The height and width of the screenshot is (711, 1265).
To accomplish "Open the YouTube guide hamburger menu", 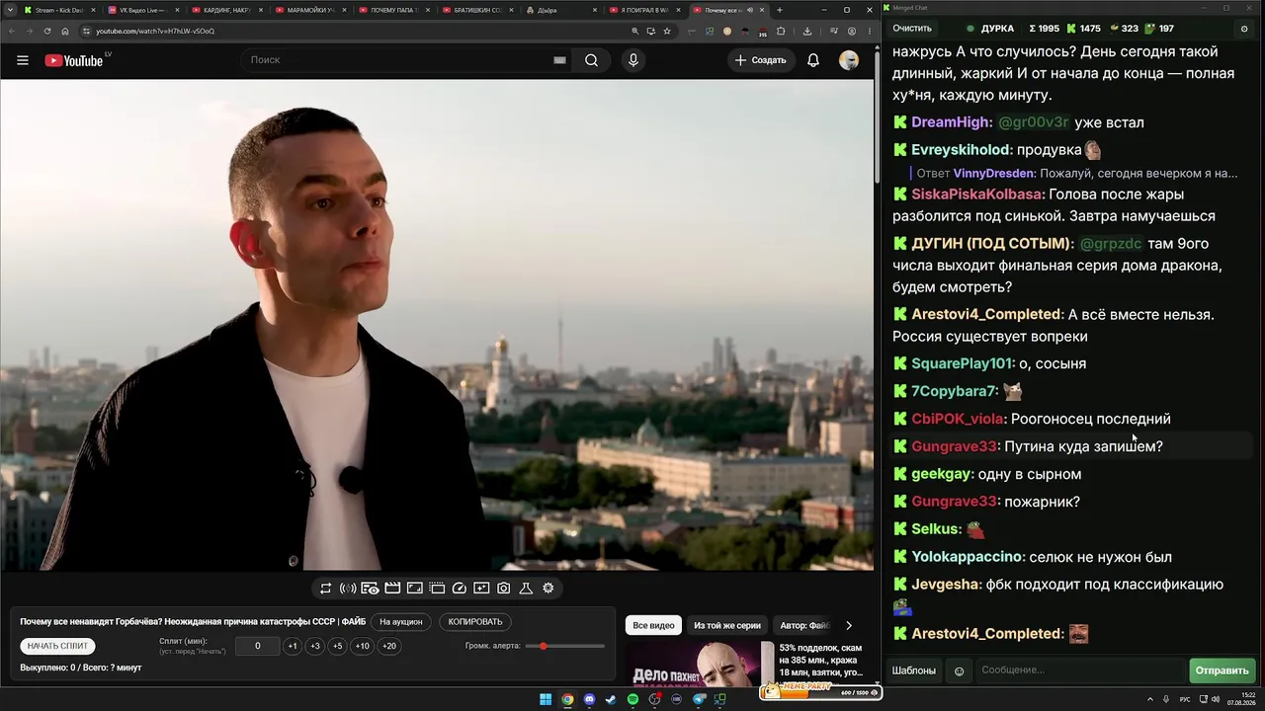I will (23, 60).
